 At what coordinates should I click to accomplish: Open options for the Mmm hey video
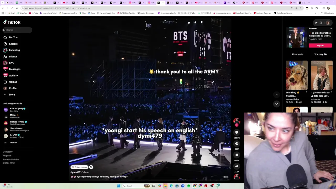[306, 92]
